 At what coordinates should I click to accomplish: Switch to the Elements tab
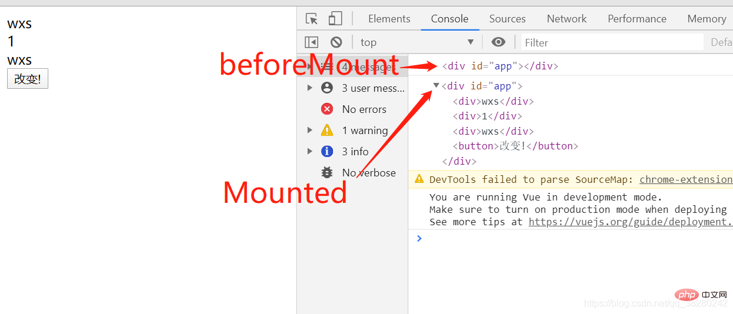[389, 19]
